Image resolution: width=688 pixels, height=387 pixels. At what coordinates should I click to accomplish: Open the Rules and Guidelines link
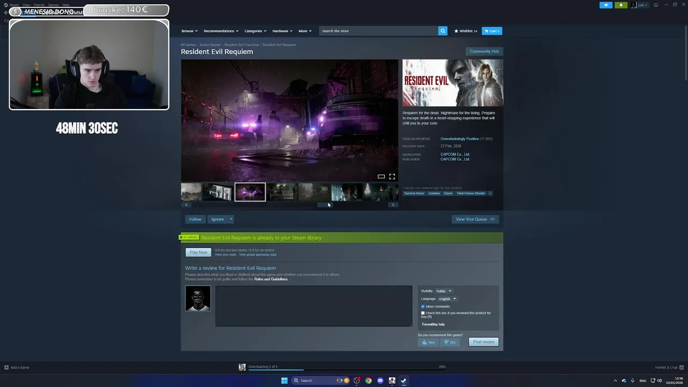[271, 279]
